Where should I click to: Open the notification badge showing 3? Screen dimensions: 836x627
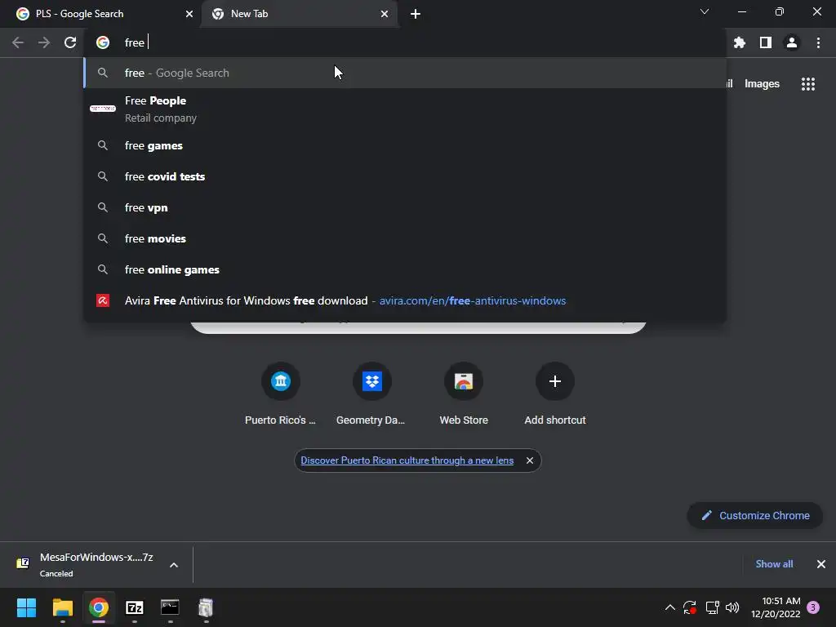[x=813, y=607]
